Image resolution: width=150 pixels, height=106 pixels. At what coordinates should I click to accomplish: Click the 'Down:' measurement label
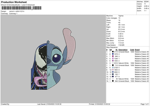point(108,31)
